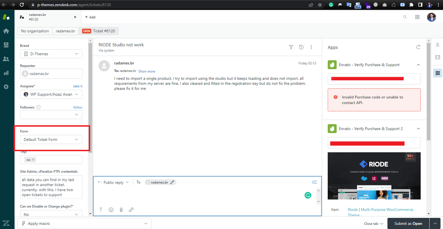Click the CC link in reply box
Image resolution: width=443 pixels, height=229 pixels.
point(315,182)
